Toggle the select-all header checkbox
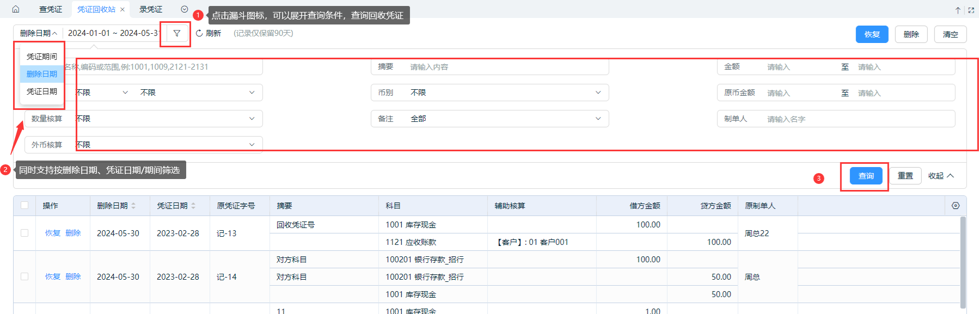 (x=25, y=205)
